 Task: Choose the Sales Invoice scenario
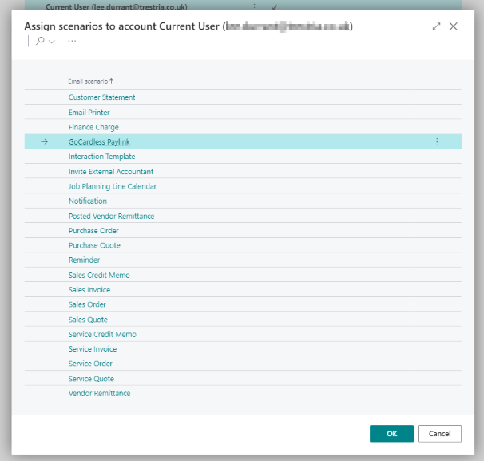coord(89,290)
